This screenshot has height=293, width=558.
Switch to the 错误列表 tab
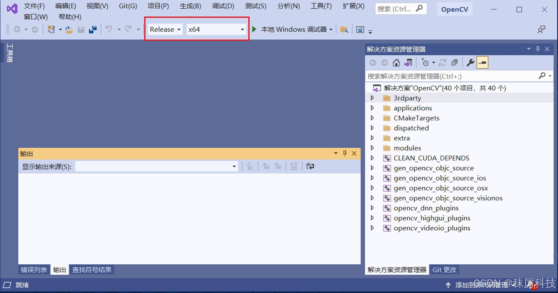point(34,270)
